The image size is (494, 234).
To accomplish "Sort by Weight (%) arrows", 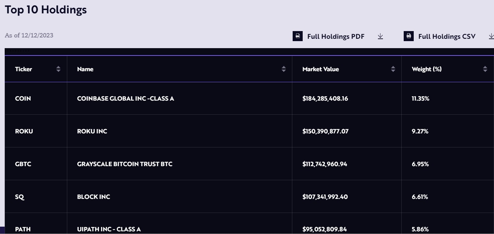I will tap(485, 69).
